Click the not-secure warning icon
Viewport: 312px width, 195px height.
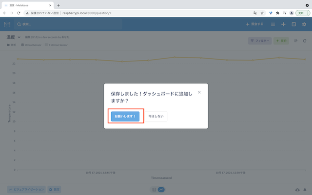27,13
